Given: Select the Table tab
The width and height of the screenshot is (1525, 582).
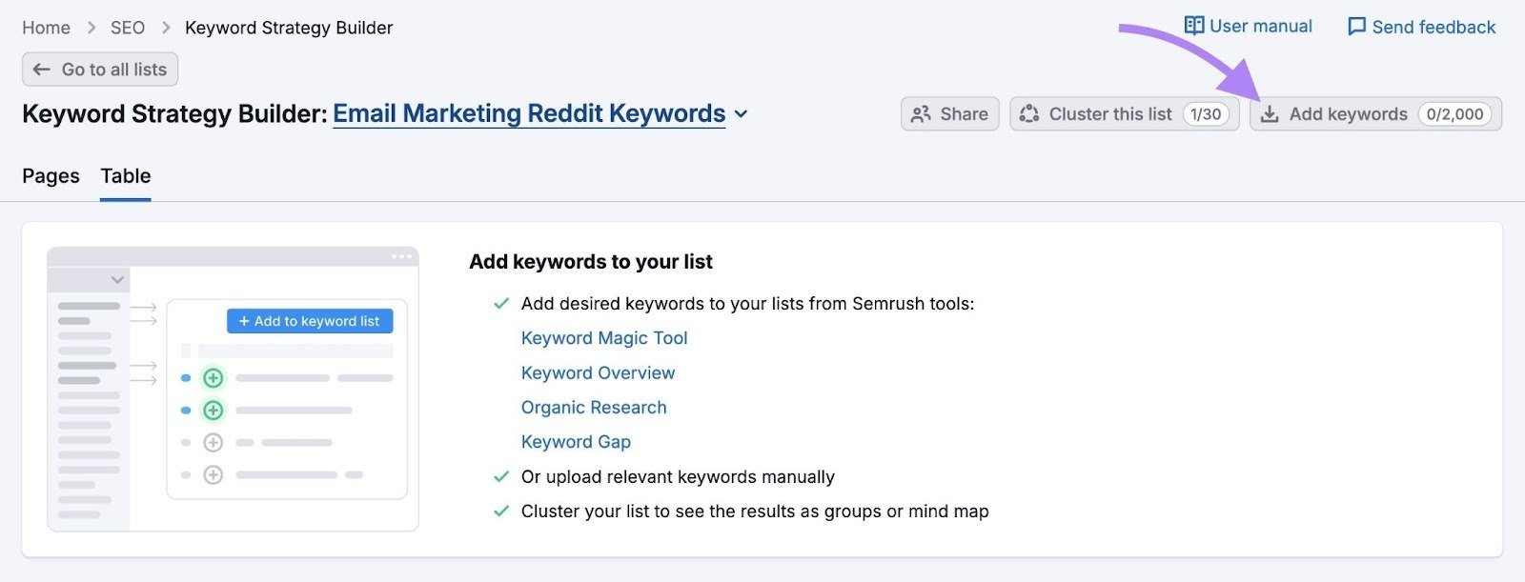Looking at the screenshot, I should (125, 176).
